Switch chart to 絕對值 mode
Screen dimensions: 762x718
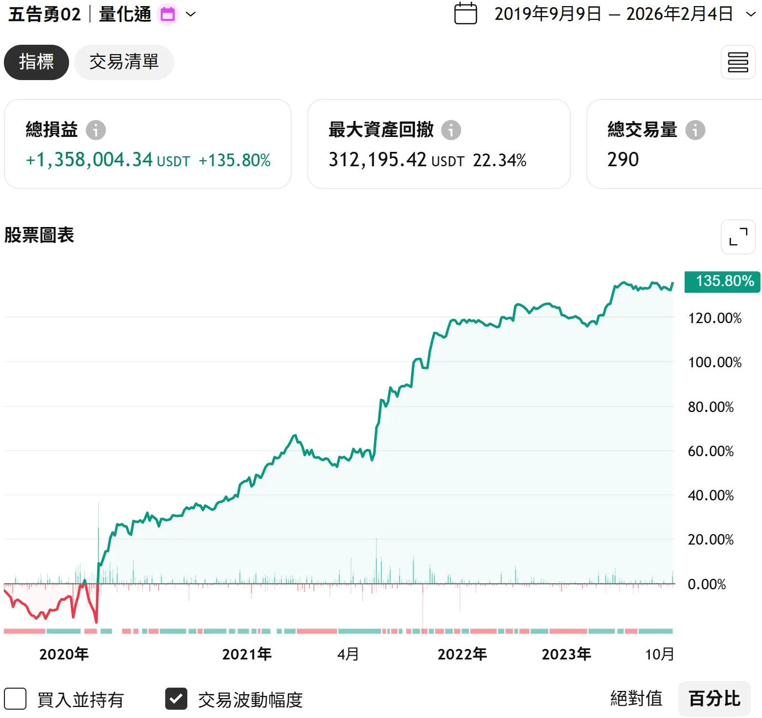[636, 699]
